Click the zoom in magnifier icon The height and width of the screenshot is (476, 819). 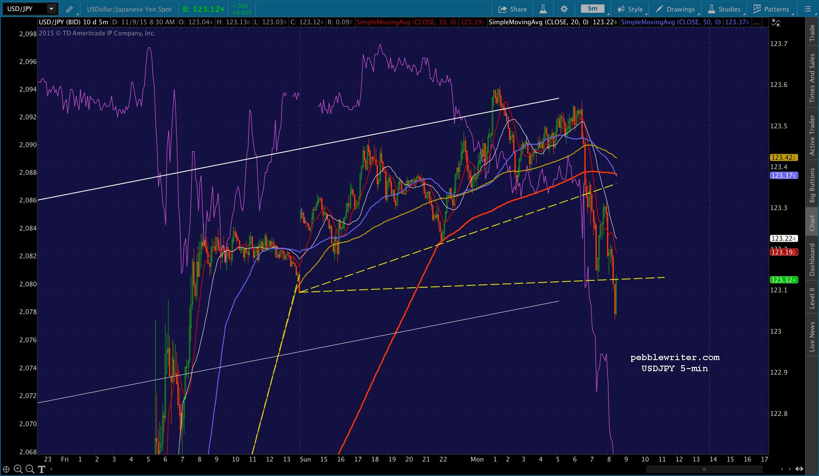click(x=18, y=469)
